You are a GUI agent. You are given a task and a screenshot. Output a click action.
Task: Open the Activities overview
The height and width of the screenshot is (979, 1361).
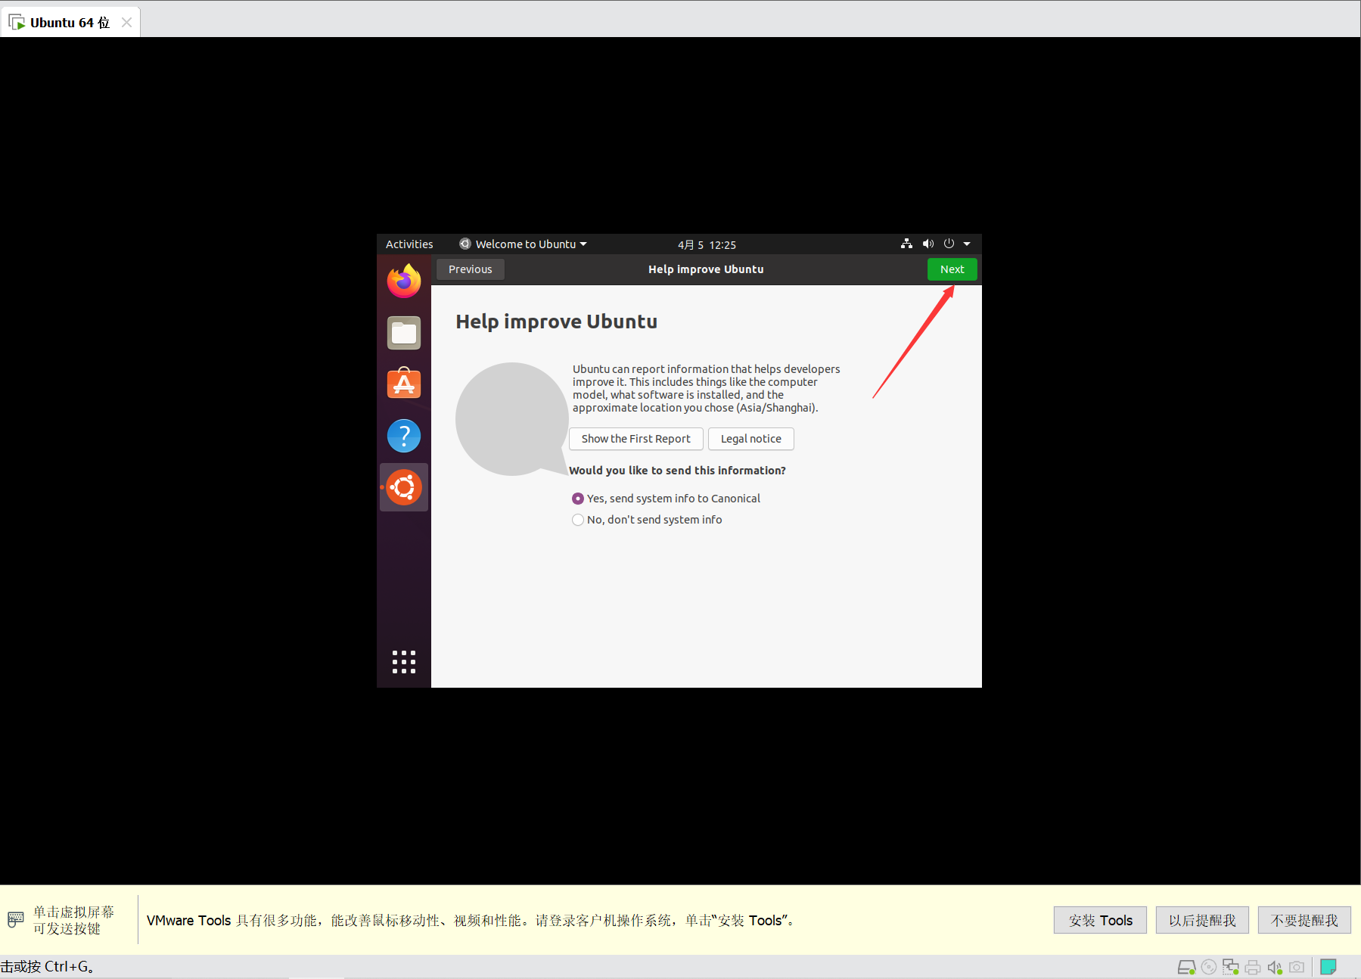(409, 244)
